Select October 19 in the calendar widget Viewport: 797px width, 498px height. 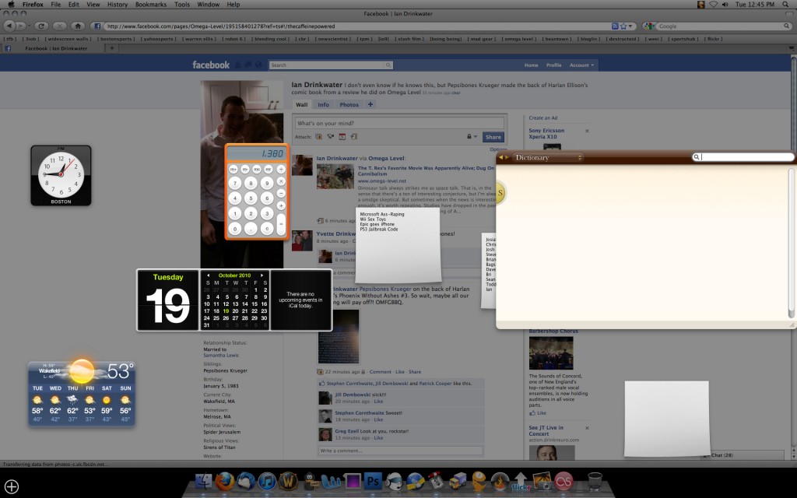point(226,311)
